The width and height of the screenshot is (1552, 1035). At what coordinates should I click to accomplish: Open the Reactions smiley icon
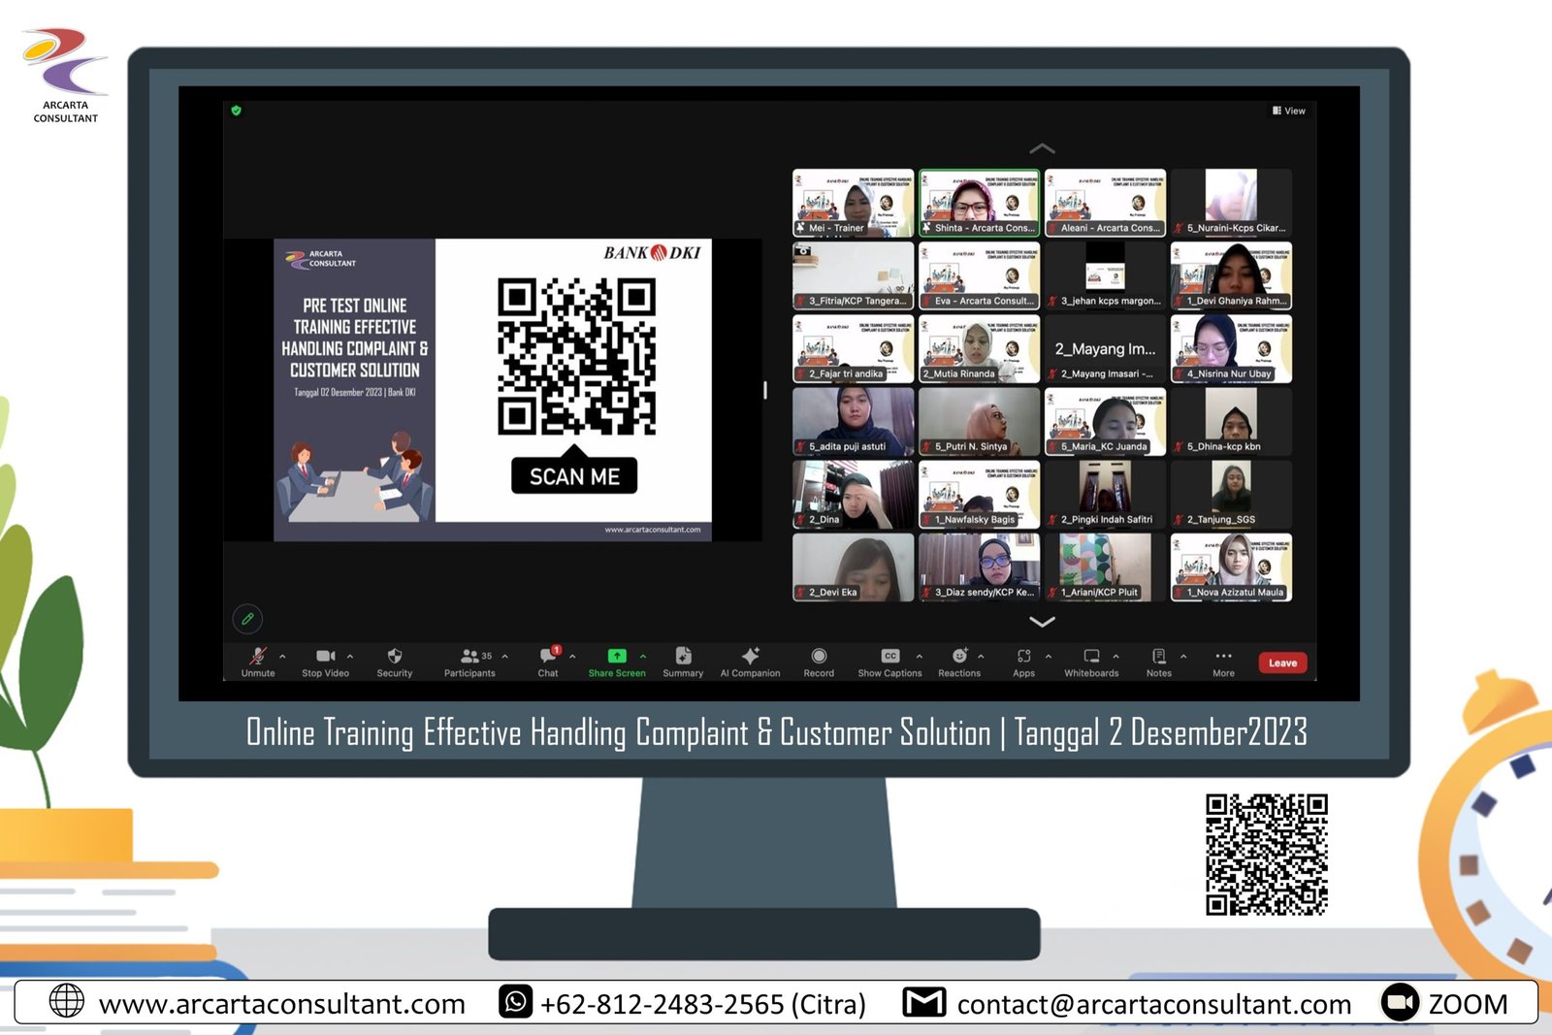tap(958, 658)
